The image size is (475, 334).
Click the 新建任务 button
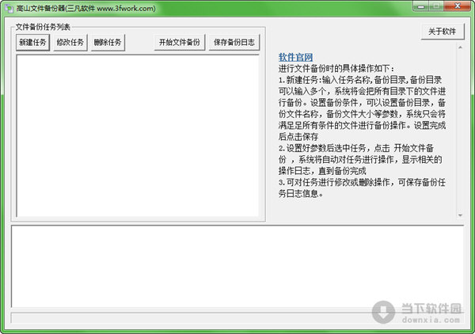pyautogui.click(x=32, y=43)
